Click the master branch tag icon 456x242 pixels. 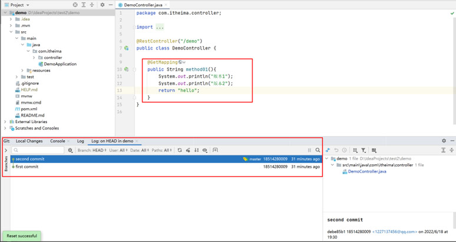pos(246,159)
